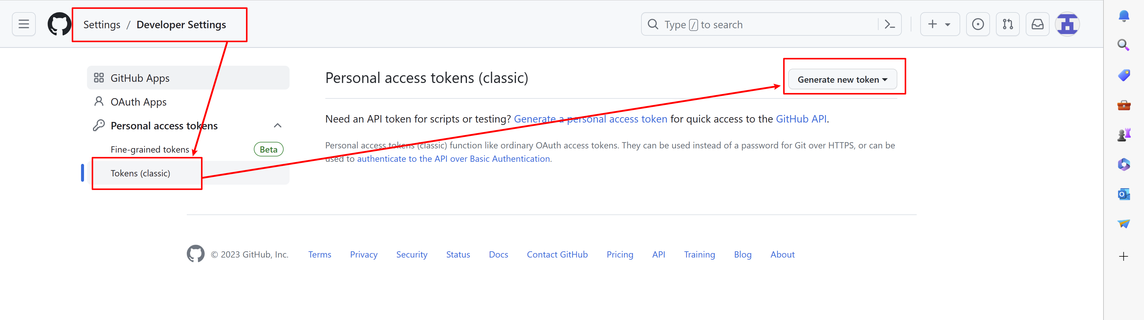Click the sidebar search magnifier icon
This screenshot has width=1144, height=320.
(x=1123, y=45)
